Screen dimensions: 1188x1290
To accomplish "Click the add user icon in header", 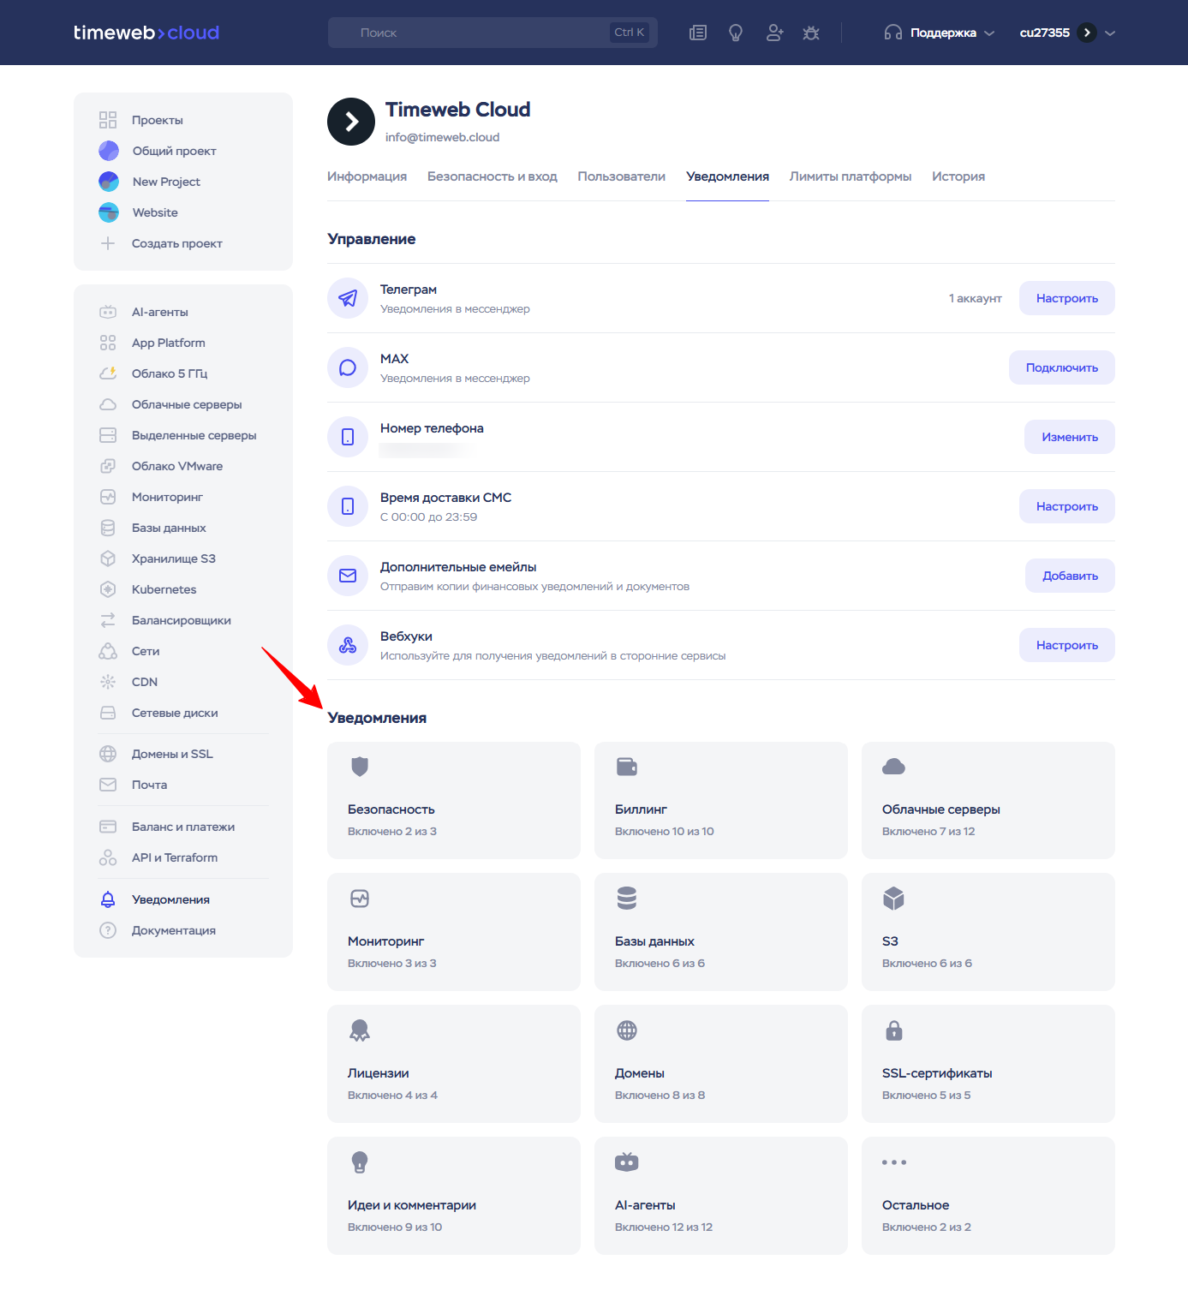I will [x=774, y=33].
